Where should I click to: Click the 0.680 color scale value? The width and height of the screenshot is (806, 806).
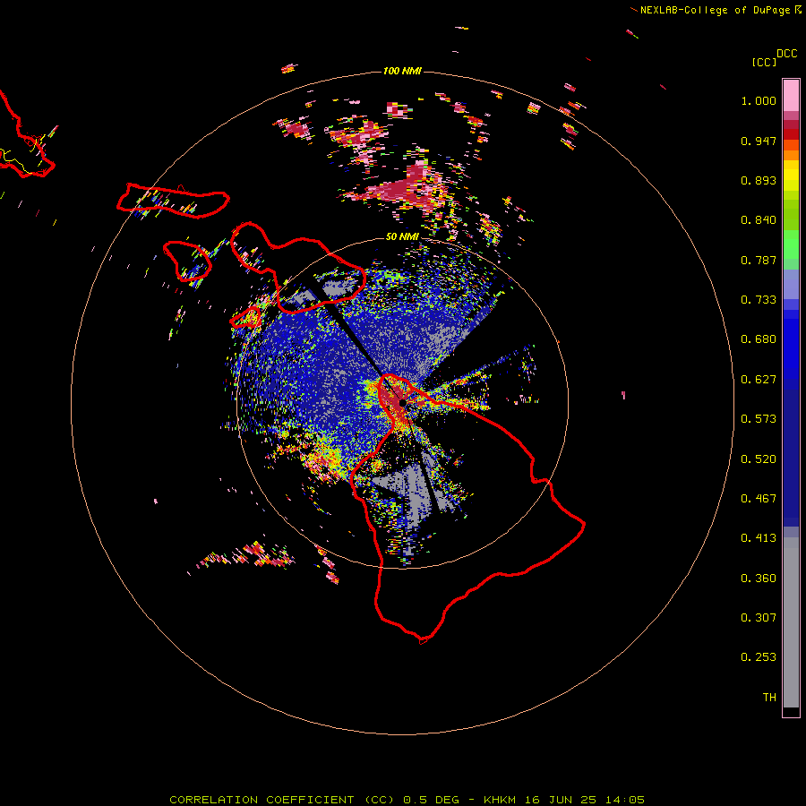pyautogui.click(x=759, y=339)
